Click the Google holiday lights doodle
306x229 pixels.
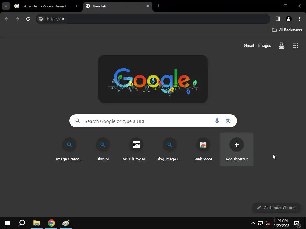tap(153, 79)
